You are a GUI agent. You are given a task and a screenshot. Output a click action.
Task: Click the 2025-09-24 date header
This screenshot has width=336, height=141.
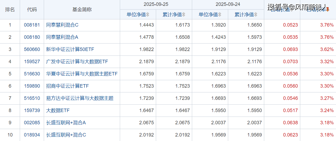tap(228, 5)
